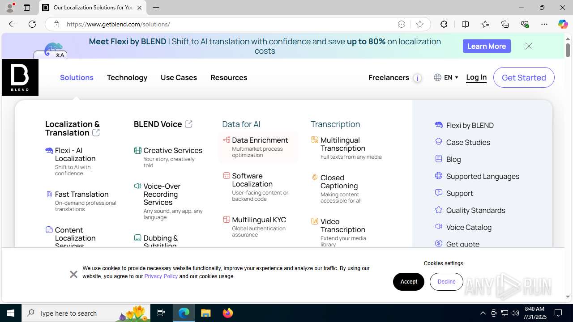573x322 pixels.
Task: Open the Privacy Policy link
Action: tap(161, 276)
